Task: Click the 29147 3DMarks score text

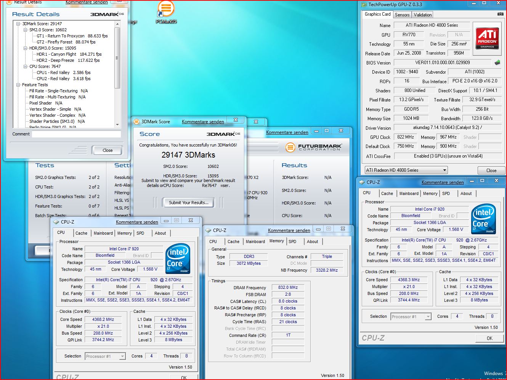Action: click(x=188, y=155)
